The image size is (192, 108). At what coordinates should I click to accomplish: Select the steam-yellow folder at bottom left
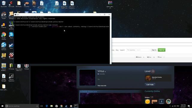4,87
